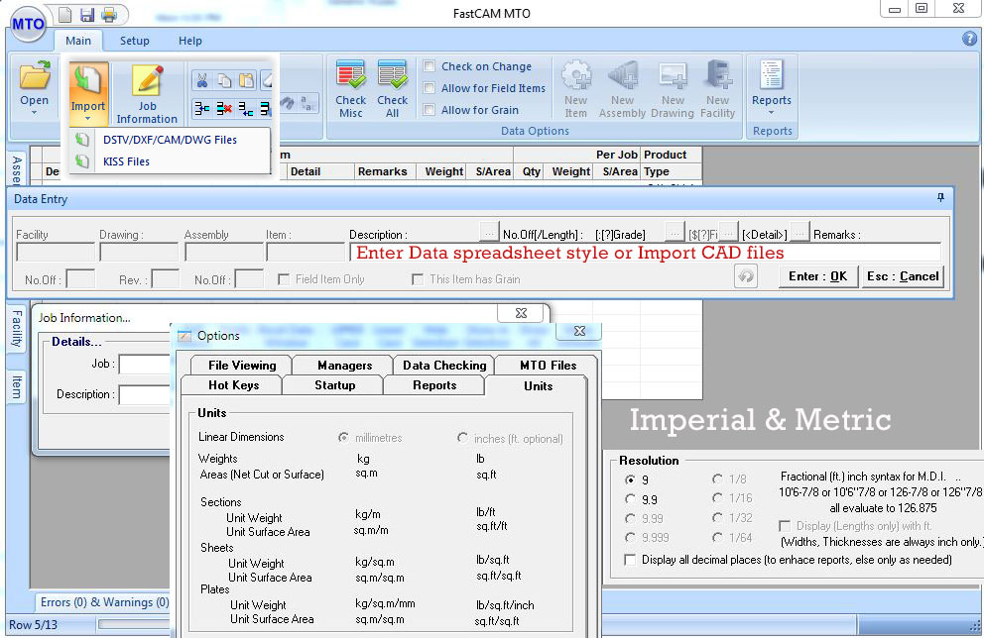Enable the Check on Change checkbox
The image size is (984, 638).
click(430, 65)
